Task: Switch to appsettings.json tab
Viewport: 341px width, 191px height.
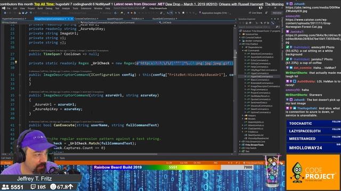Action: click(115, 19)
